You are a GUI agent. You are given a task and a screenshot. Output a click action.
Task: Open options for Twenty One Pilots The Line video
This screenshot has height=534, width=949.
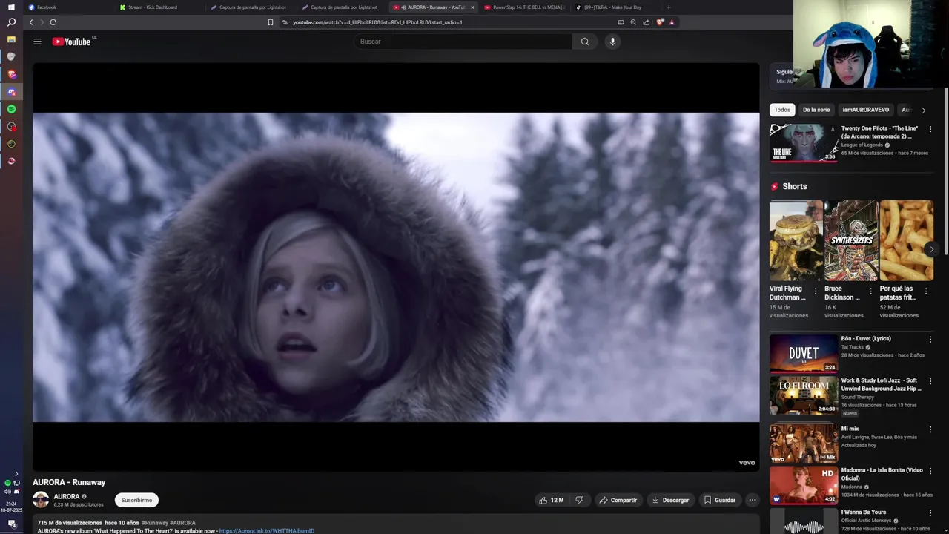click(x=930, y=129)
